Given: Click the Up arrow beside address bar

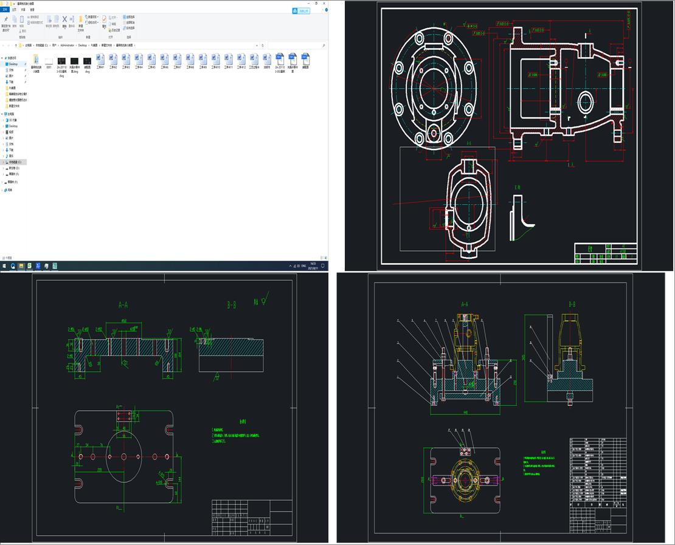Looking at the screenshot, I should (x=16, y=45).
